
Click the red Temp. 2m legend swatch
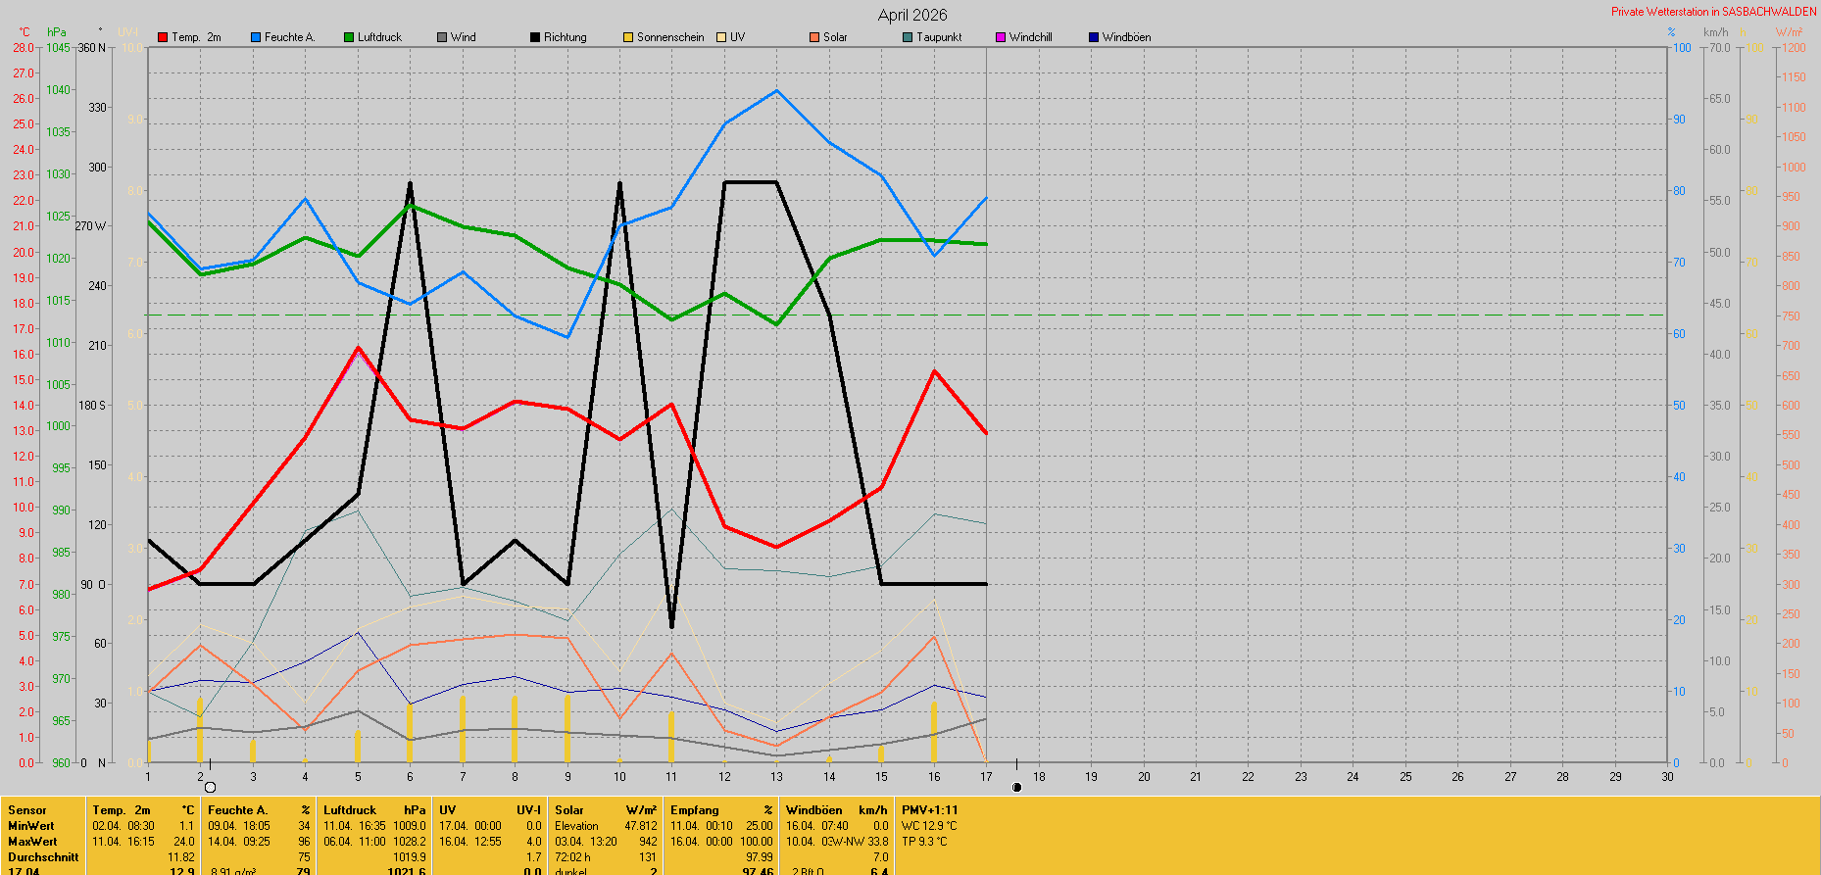(x=163, y=37)
